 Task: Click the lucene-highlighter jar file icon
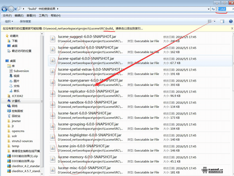coord(53,137)
